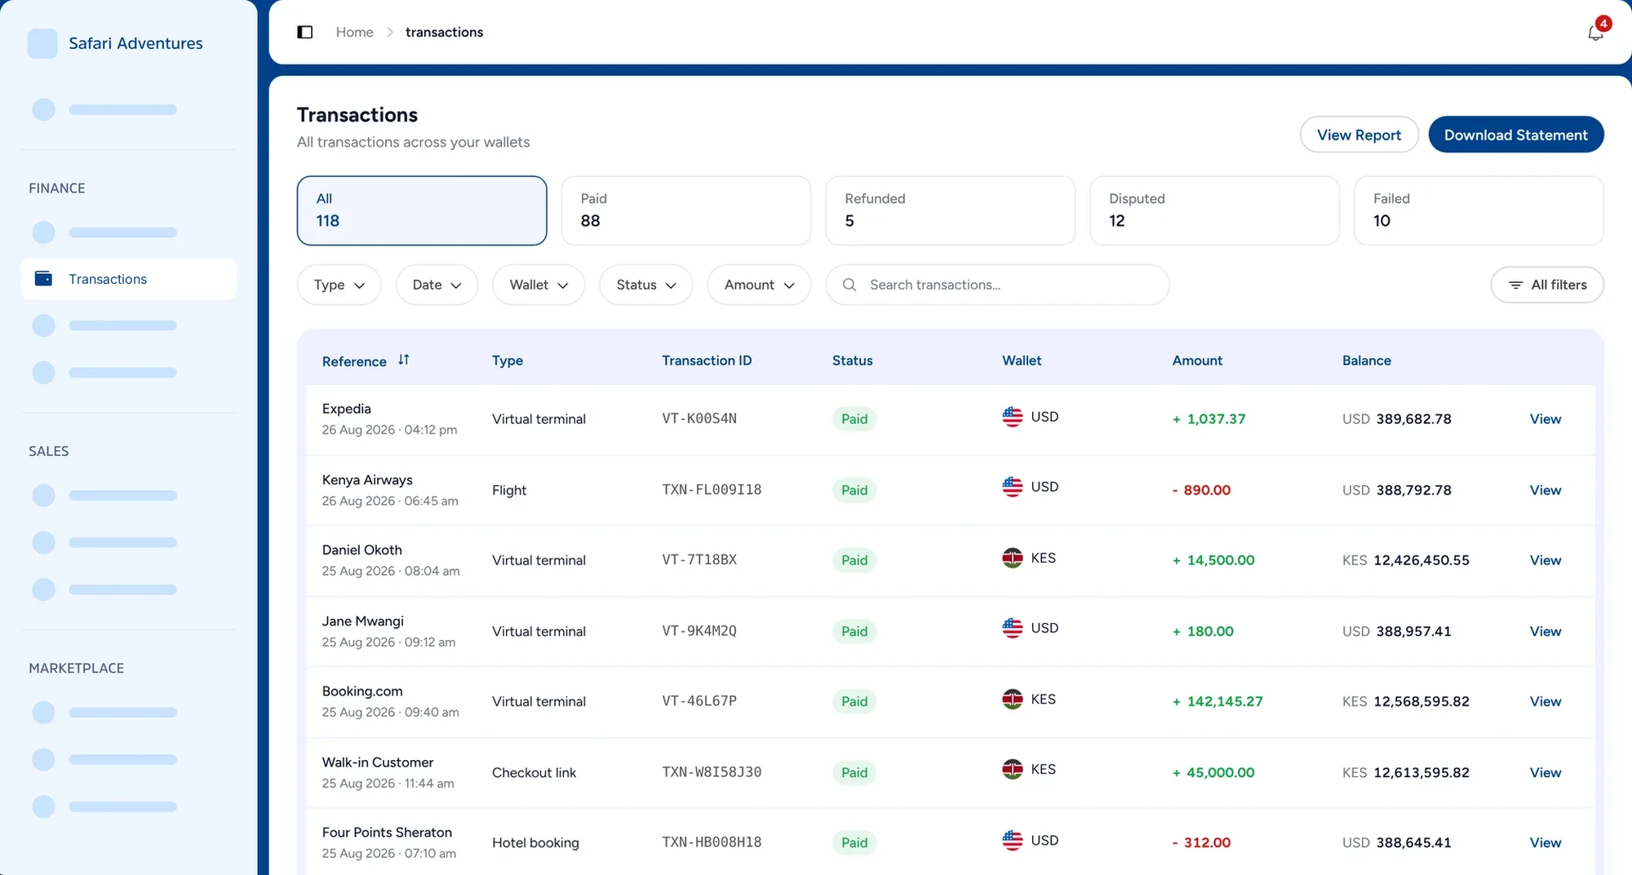This screenshot has height=875, width=1632.
Task: Click the Flight type cell
Action: 509,490
